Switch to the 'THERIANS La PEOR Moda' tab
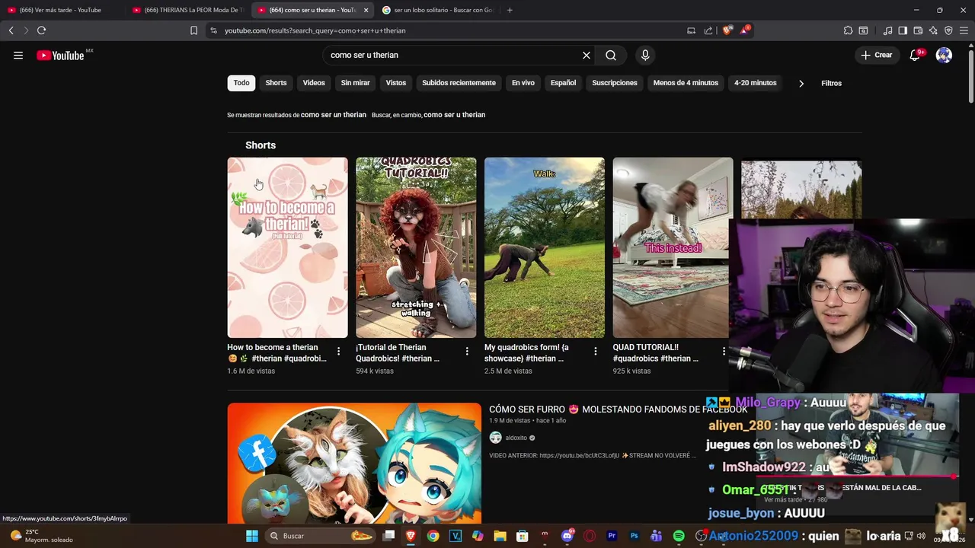 click(188, 10)
